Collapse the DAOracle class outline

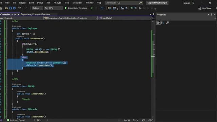[x=6, y=109]
